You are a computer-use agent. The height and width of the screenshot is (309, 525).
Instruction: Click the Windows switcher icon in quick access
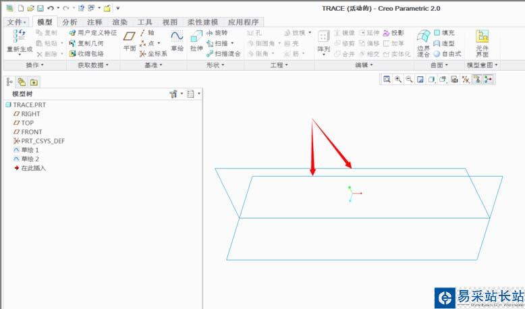[91, 8]
